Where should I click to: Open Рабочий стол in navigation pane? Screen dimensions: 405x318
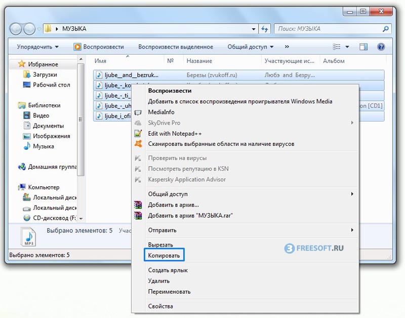[x=52, y=85]
